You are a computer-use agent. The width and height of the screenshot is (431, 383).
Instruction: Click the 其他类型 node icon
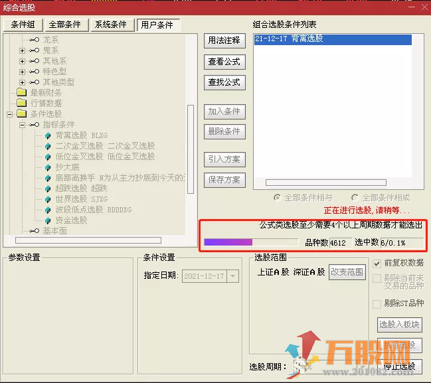click(x=34, y=82)
